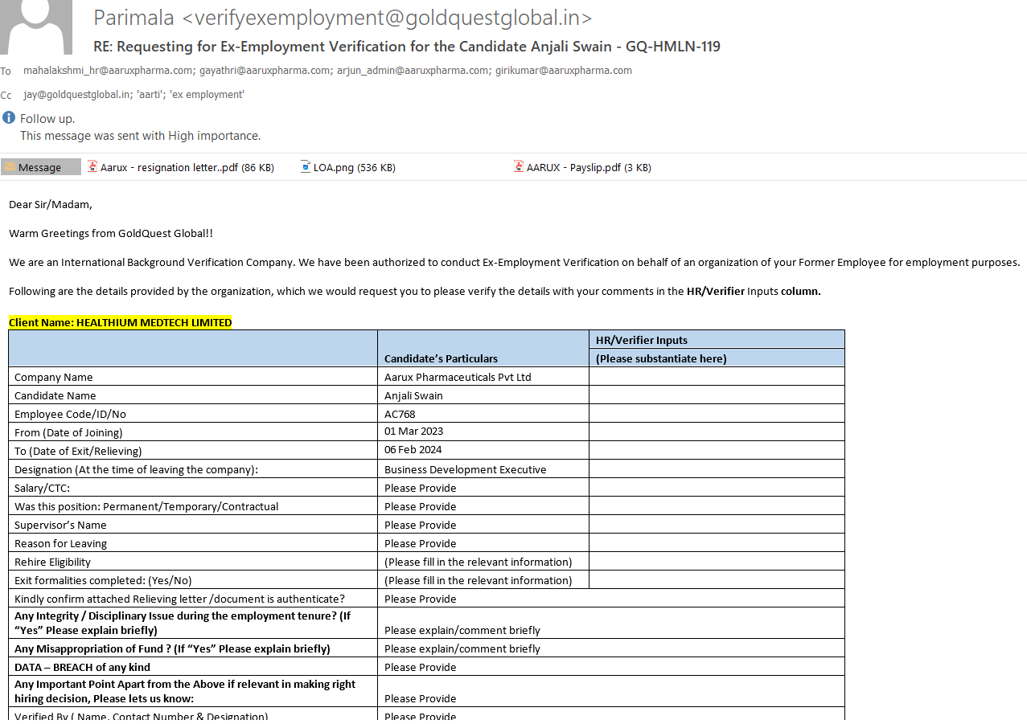Select recipient girikumar@aaruxpharma.com

click(563, 71)
